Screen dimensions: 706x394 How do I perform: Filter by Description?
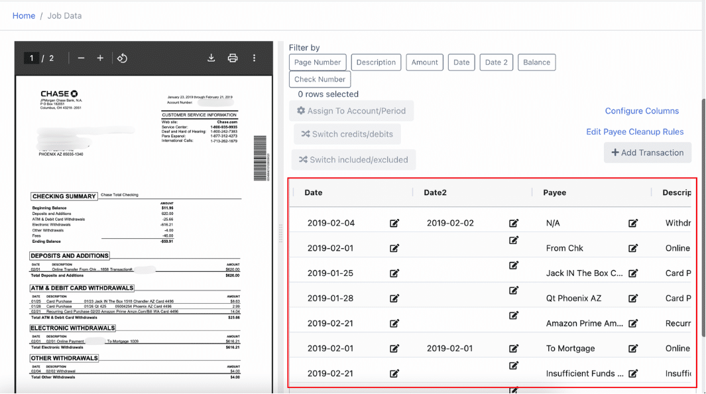coord(376,62)
